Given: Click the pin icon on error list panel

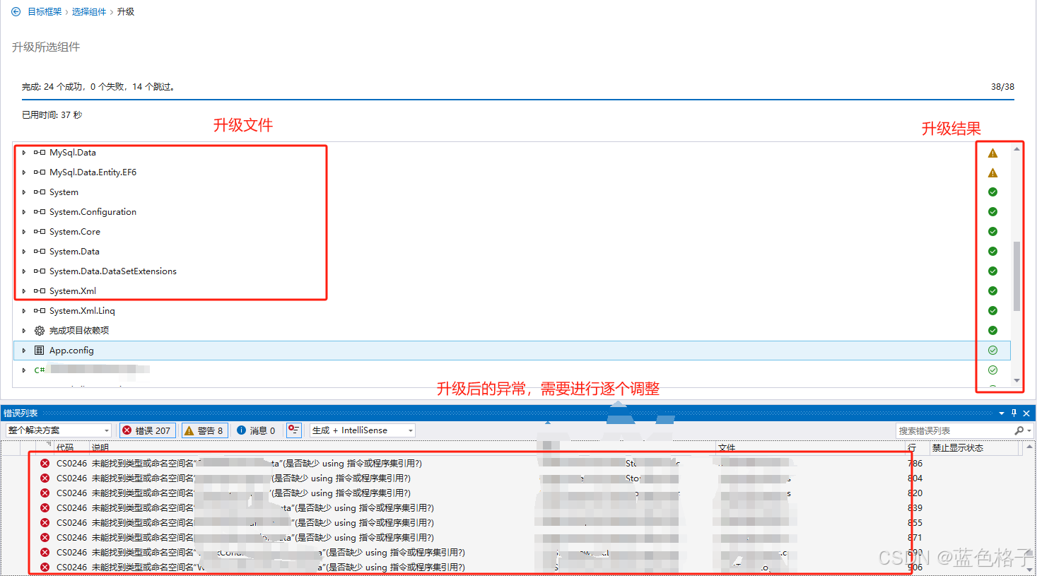Looking at the screenshot, I should (x=1014, y=413).
